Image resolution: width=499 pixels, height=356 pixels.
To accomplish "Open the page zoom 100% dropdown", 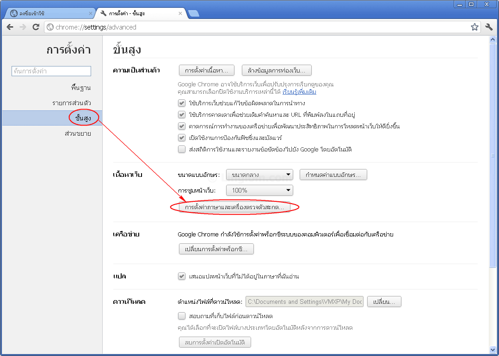I will [x=259, y=190].
